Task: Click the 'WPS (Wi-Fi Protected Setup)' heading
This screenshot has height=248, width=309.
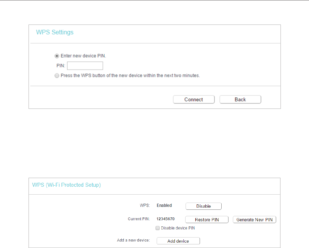Action: point(66,185)
